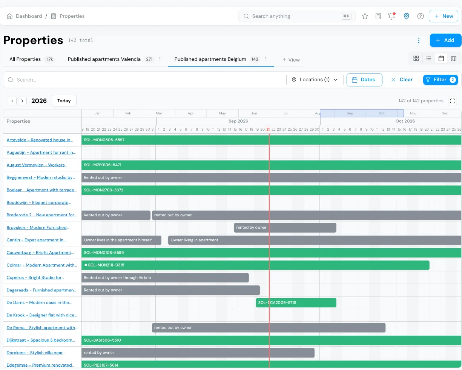462x370 pixels.
Task: Select booking bar SOL-MON0508-5597
Action: [271, 140]
